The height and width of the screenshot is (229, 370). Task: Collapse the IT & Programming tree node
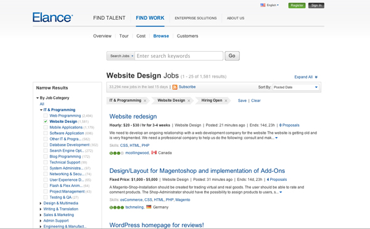pos(41,110)
